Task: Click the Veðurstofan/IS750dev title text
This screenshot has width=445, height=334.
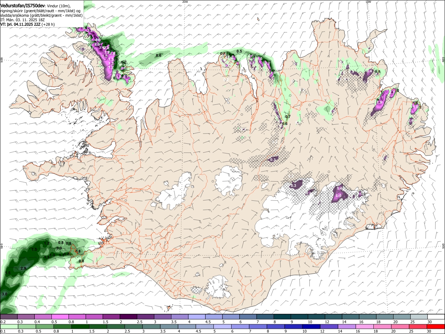Action: pos(23,6)
